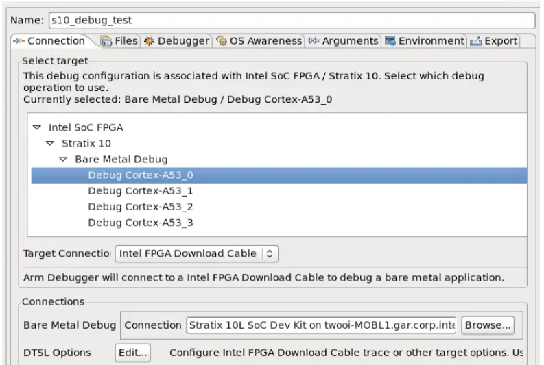Click the Export tab icon
The height and width of the screenshot is (365, 544).
pos(475,41)
